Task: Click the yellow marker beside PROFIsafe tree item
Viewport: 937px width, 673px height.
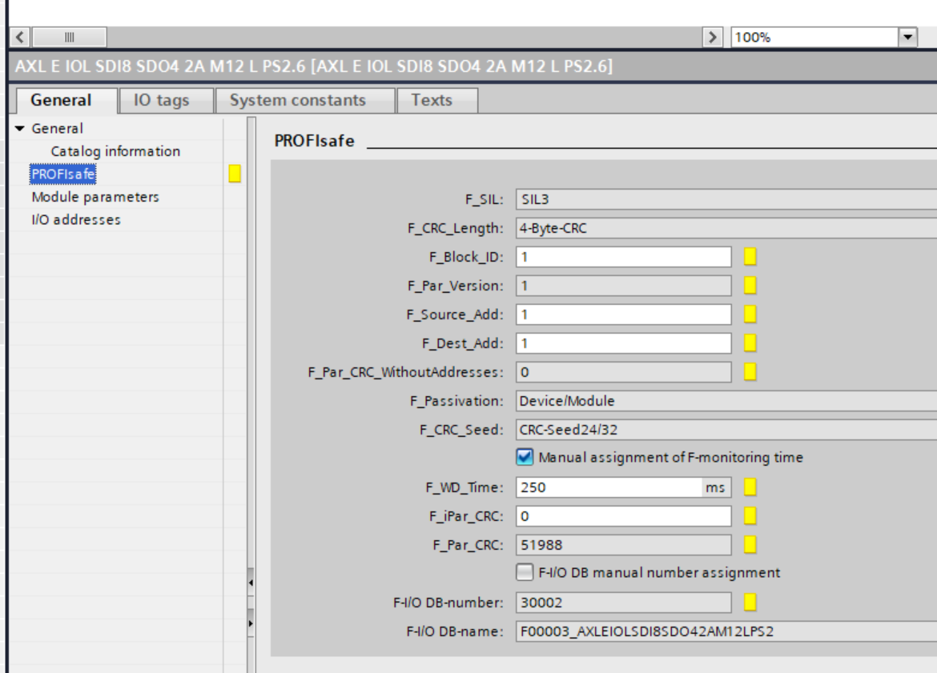Action: [x=235, y=174]
